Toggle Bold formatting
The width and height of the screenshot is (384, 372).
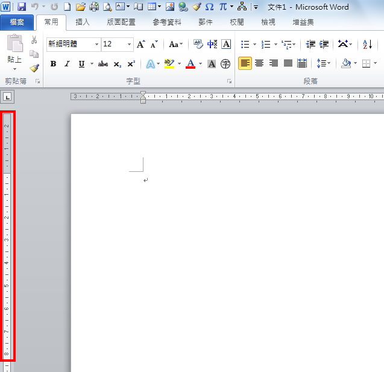pyautogui.click(x=53, y=64)
